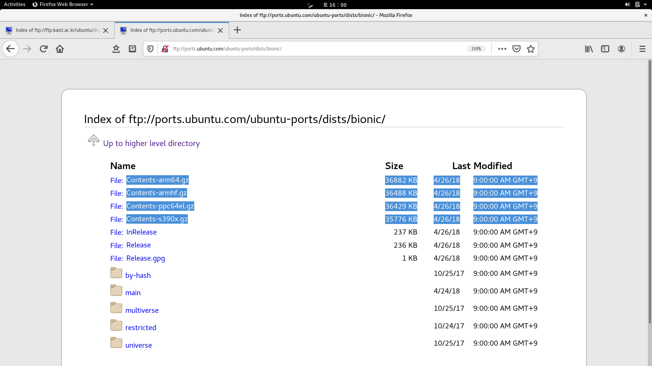The height and width of the screenshot is (366, 652).
Task: Click the 237 KB size value
Action: [405, 232]
